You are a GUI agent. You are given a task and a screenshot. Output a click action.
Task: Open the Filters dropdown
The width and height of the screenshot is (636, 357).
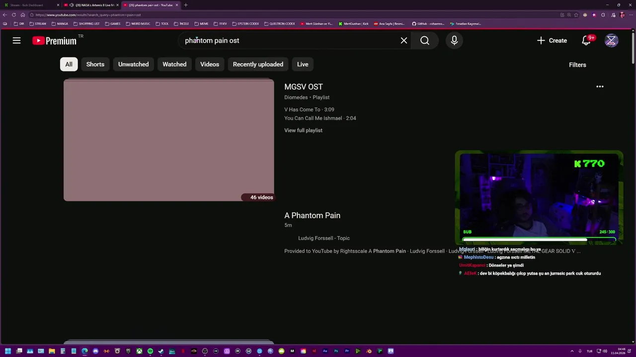point(577,65)
